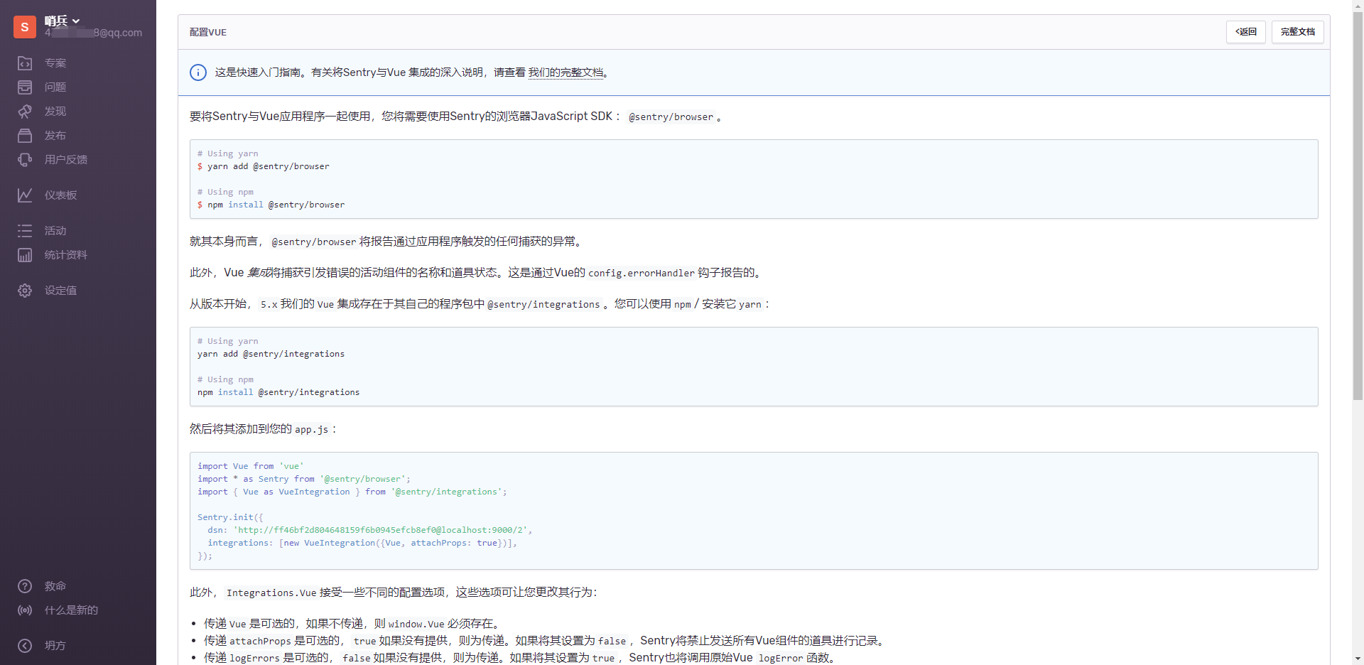Click the account email under 哨兵
This screenshot has width=1364, height=665.
click(93, 33)
